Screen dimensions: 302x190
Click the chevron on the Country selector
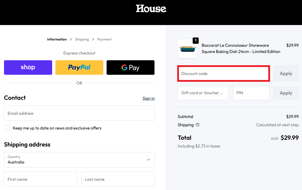(x=148, y=159)
